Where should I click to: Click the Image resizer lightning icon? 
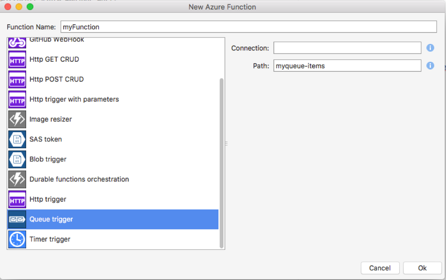(x=17, y=119)
